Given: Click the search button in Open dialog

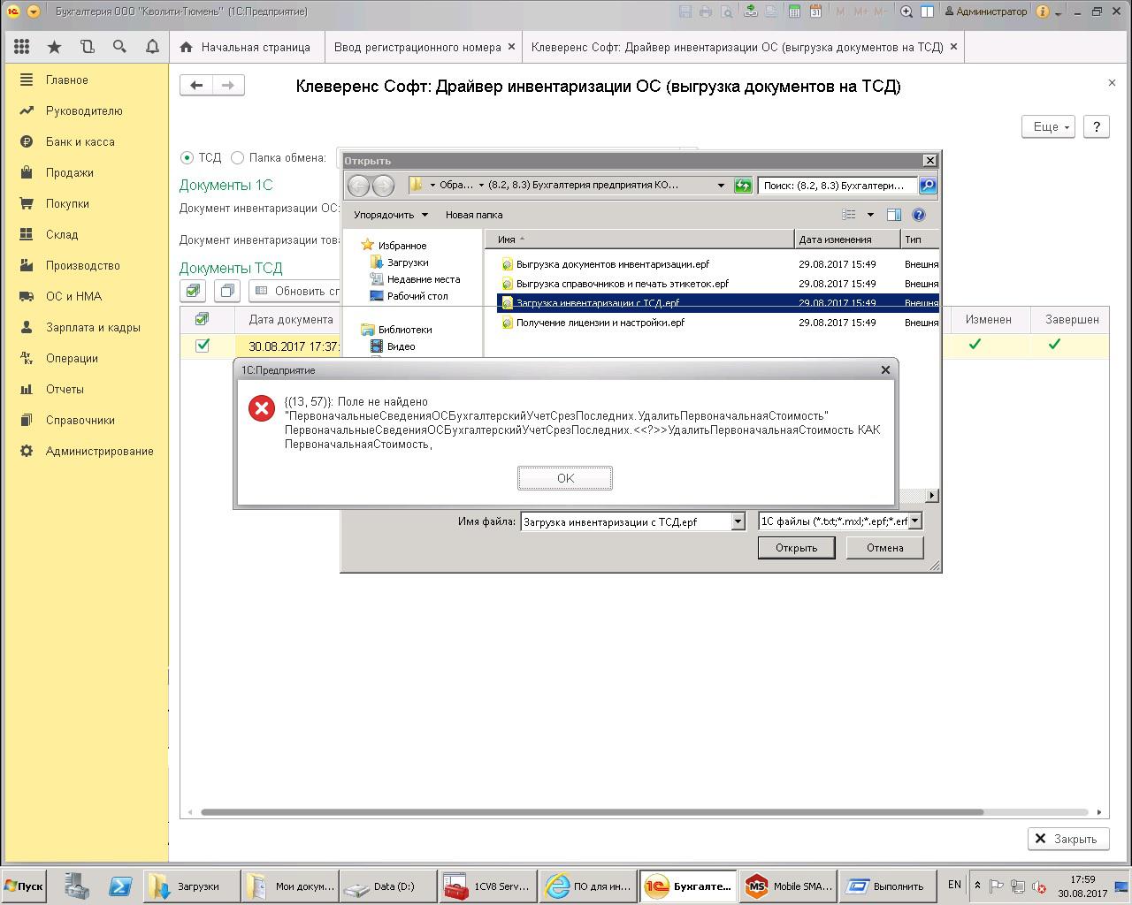Looking at the screenshot, I should tap(927, 185).
